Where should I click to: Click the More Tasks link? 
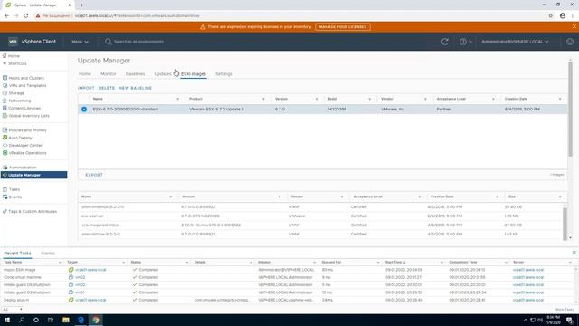pyautogui.click(x=565, y=310)
